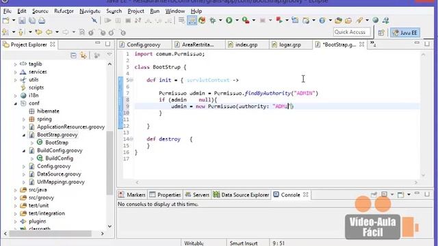Click the scripts folder in tree
438x246 pixels.
36,87
